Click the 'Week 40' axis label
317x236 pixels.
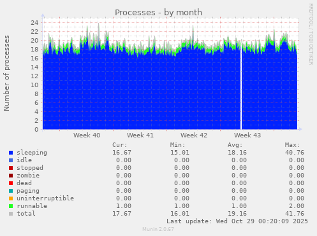click(x=87, y=135)
